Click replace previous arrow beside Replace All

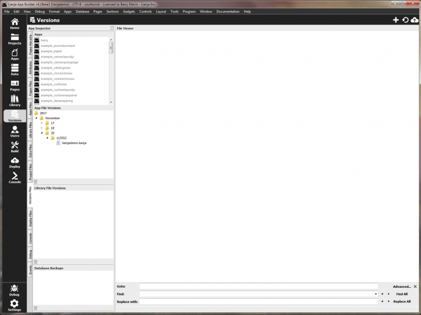click(382, 301)
